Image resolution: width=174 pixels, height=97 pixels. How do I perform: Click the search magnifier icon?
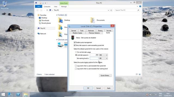coord(138,10)
